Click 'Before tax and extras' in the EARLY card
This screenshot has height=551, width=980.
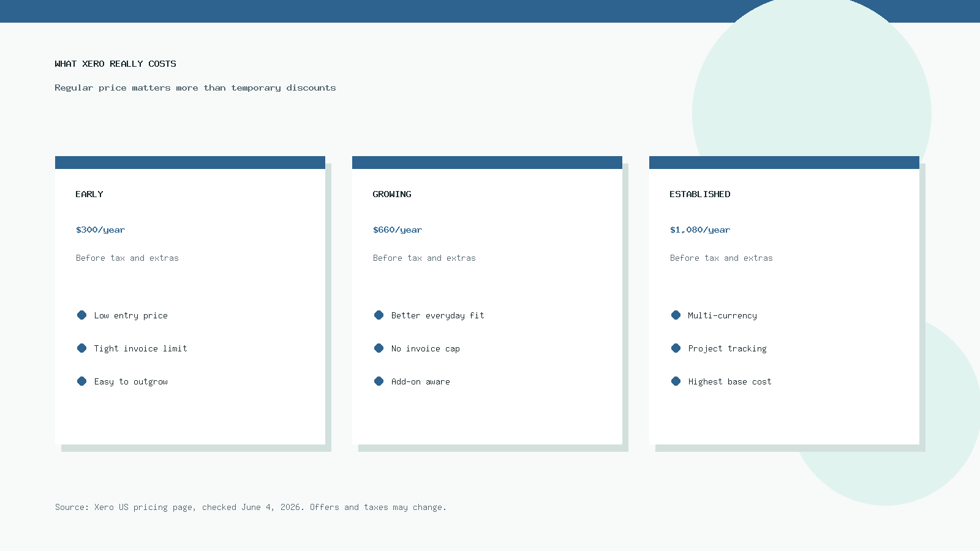tap(127, 258)
